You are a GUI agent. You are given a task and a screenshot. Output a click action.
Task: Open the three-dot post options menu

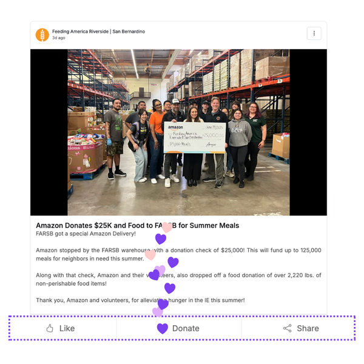(314, 33)
